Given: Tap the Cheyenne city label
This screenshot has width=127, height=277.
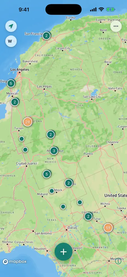Looking at the screenshot, I should coord(112,142).
